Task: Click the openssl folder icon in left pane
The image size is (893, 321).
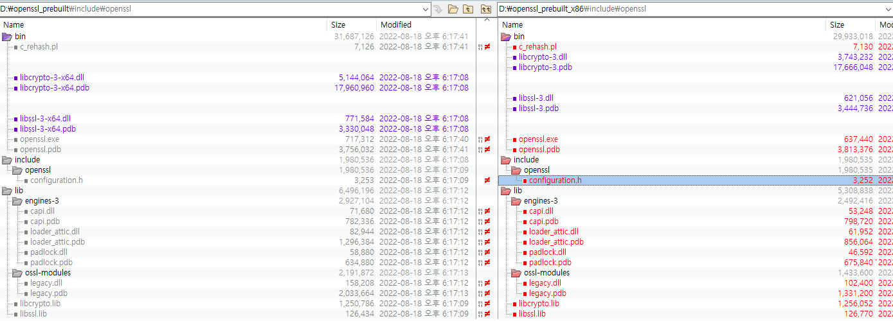Action: point(17,170)
